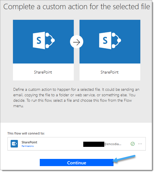Click the 'This flow will connect to:' text
The width and height of the screenshot is (155, 173).
26,133
